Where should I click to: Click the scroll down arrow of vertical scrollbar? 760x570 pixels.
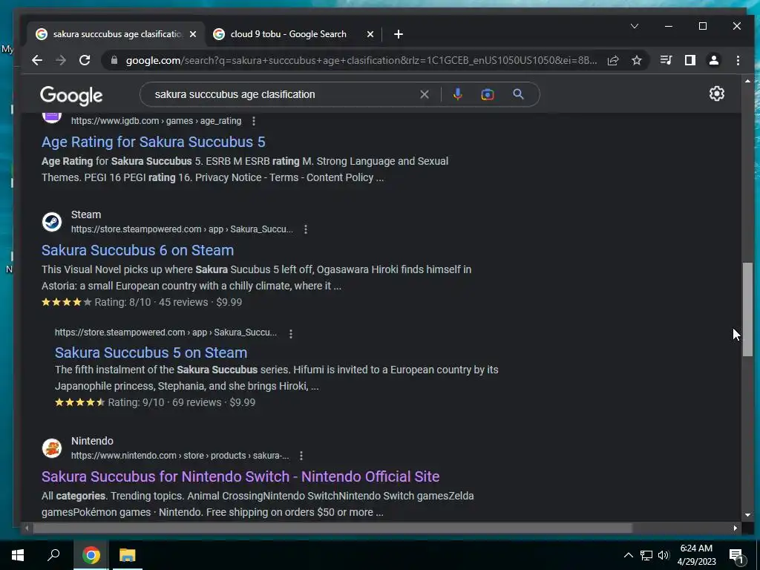click(747, 515)
